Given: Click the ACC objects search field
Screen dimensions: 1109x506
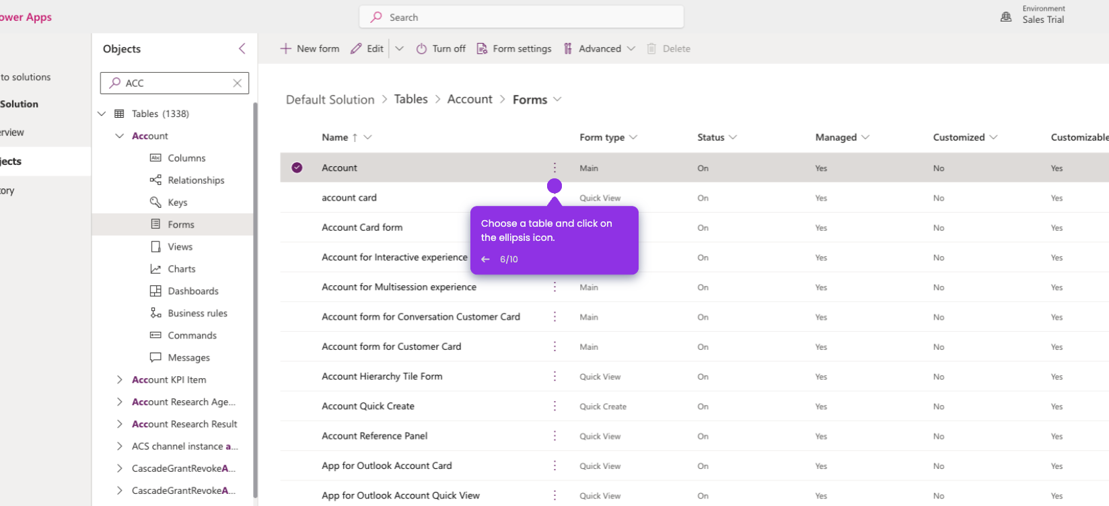Looking at the screenshot, I should click(x=174, y=83).
